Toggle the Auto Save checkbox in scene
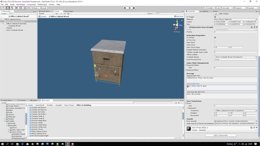 tap(175, 16)
